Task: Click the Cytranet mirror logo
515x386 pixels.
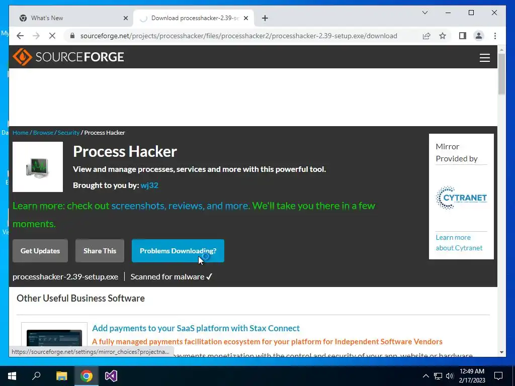Action: 461,198
